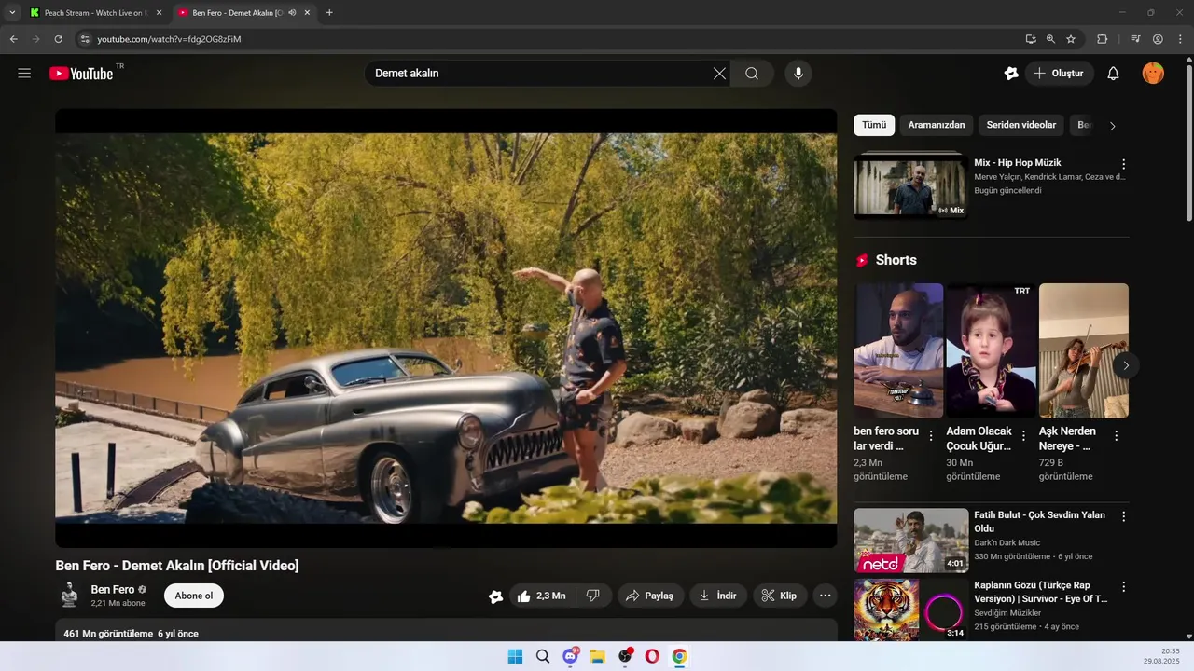The image size is (1194, 671).
Task: Open sparkle ask icon beside like button
Action: [496, 596]
